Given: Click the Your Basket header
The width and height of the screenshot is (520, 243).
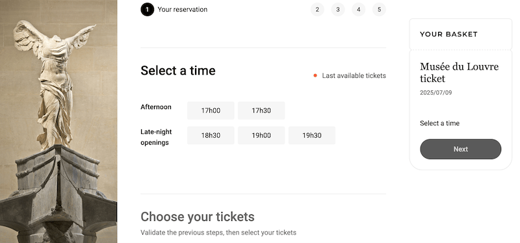Looking at the screenshot, I should coord(448,34).
